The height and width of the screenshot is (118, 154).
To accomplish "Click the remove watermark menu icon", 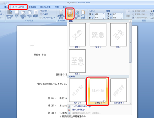I will click(x=69, y=110).
